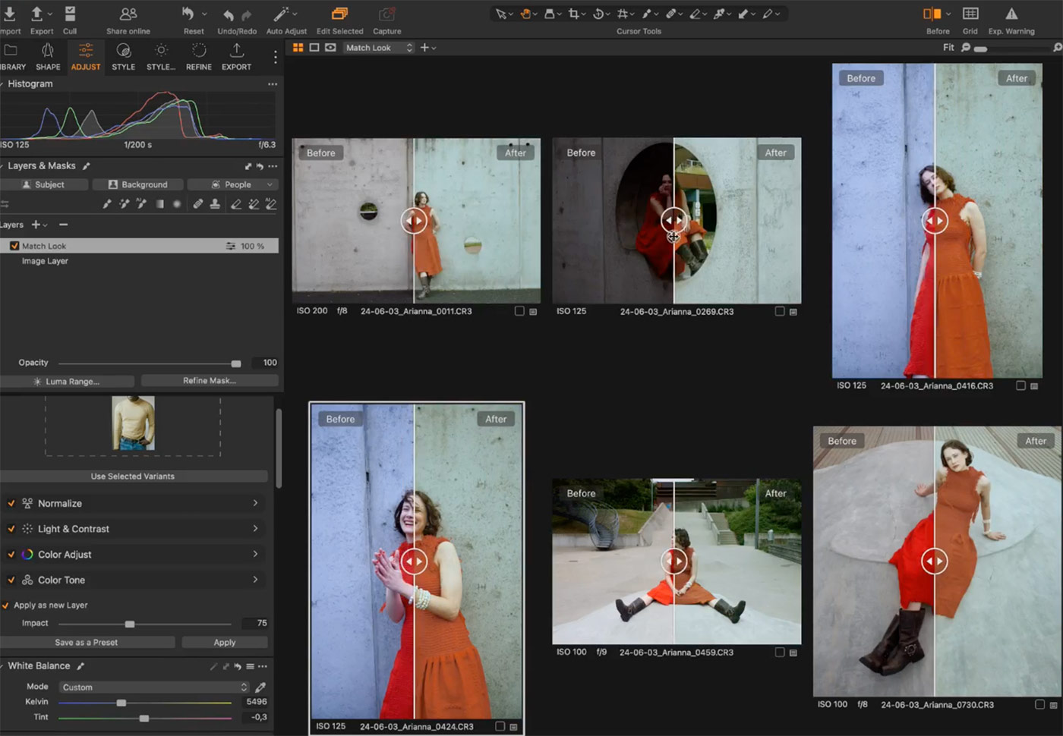Screen dimensions: 1063x736
Task: Select the Rotate straighten cursor tool
Action: click(598, 14)
